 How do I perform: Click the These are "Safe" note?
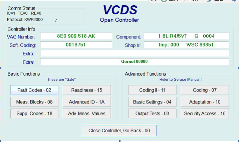pyautogui.click(x=61, y=79)
